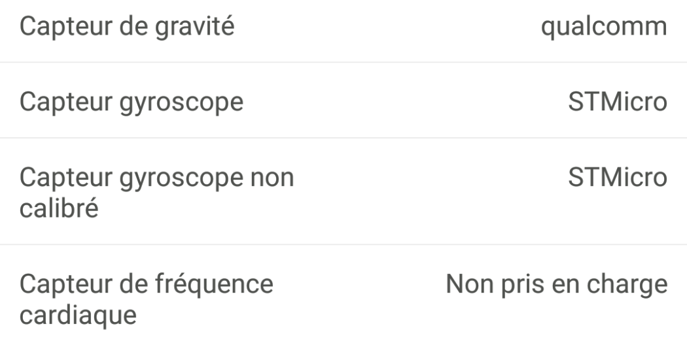Screen dimensions: 687x343
Task: Select STMicro value of the uncalibrated gyroscope
Action: [618, 177]
